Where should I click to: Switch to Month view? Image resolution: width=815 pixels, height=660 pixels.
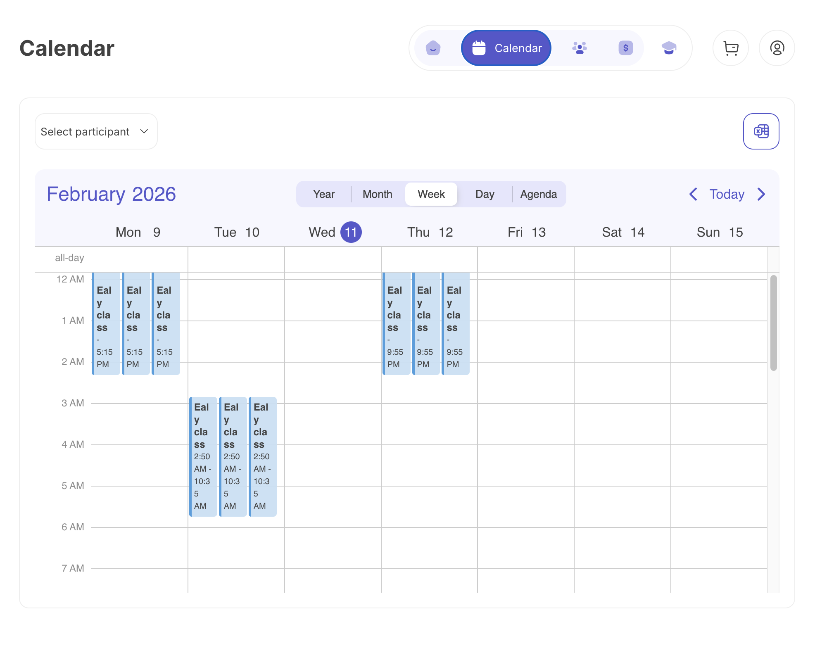point(377,194)
